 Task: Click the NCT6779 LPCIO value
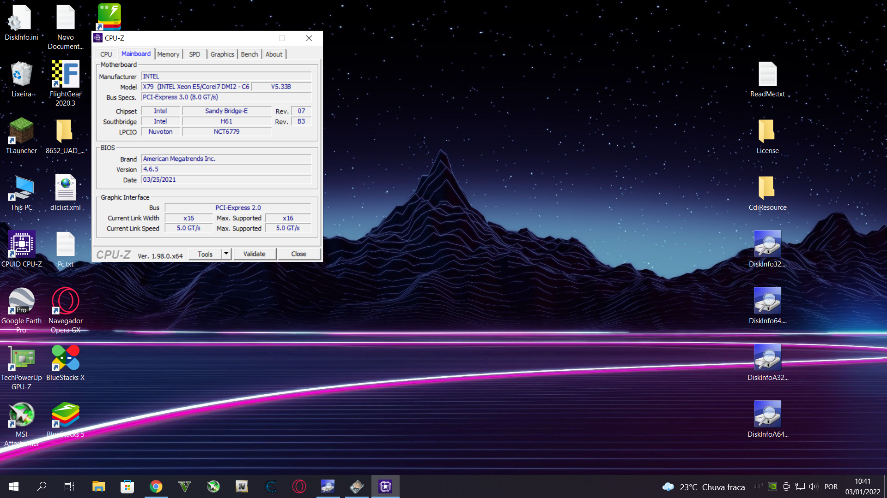(226, 132)
